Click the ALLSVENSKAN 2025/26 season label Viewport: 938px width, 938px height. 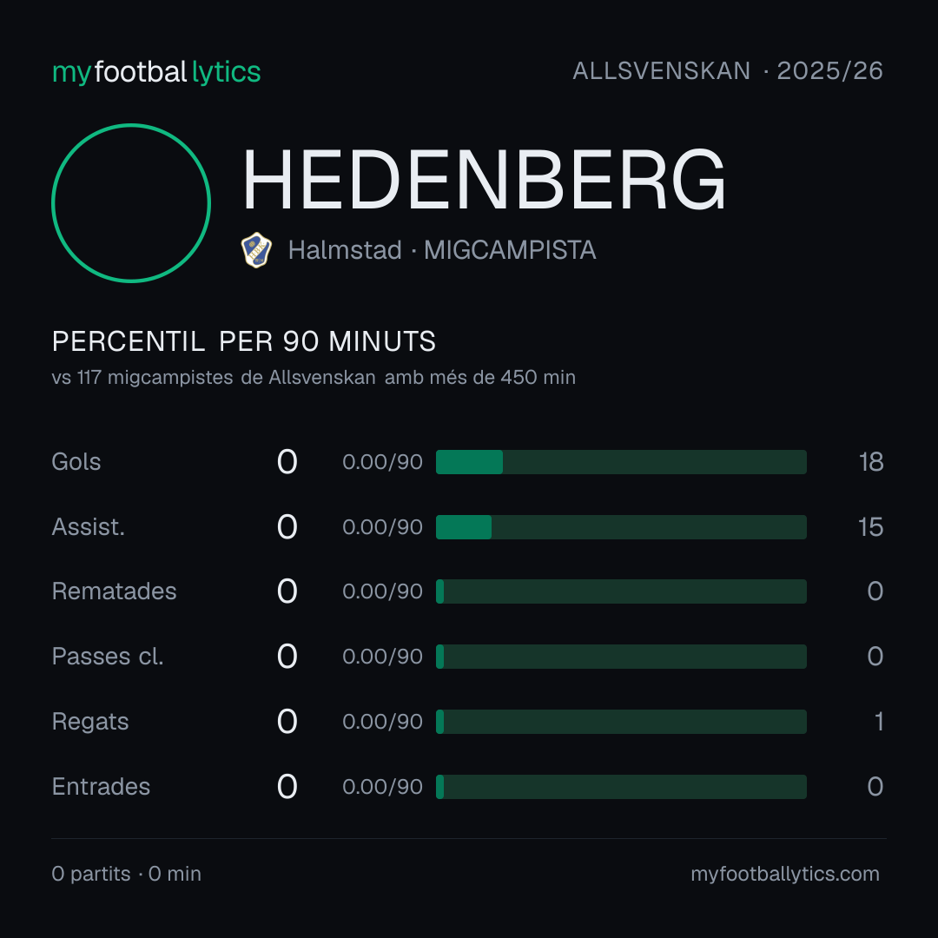click(x=728, y=71)
